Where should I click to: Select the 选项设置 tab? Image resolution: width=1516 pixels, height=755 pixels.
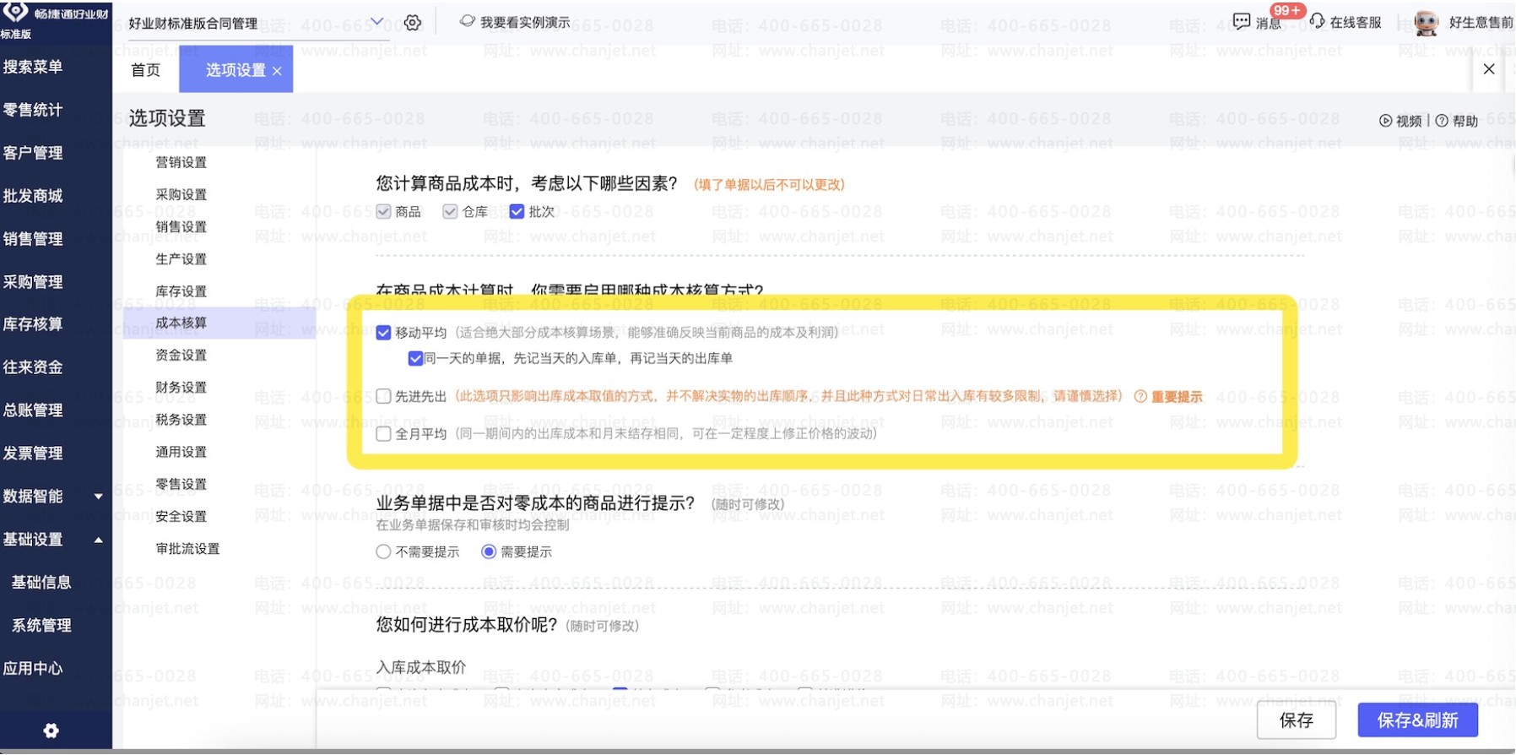point(236,70)
